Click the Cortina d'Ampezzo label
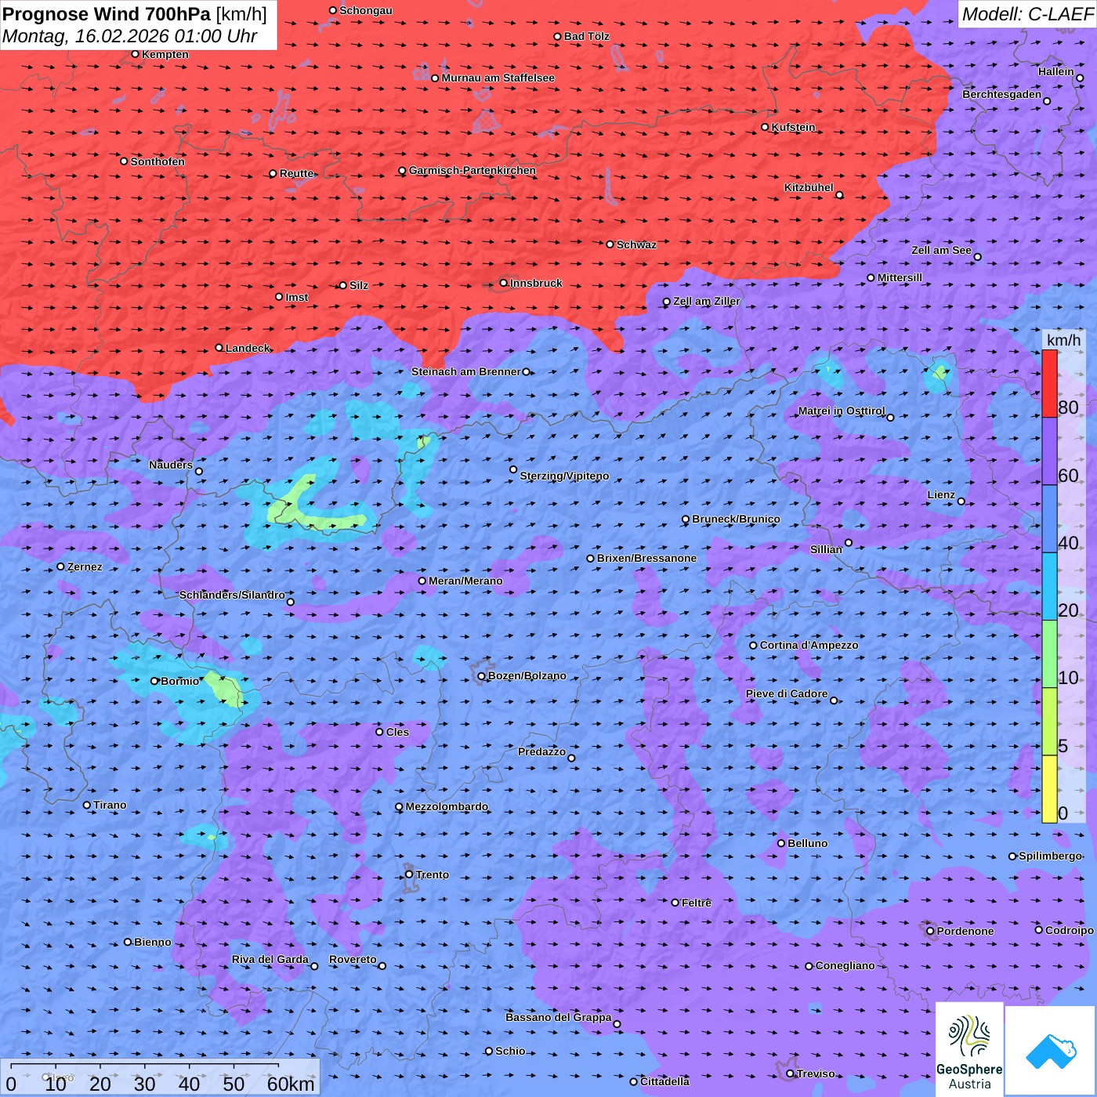The height and width of the screenshot is (1097, 1097). 809,645
